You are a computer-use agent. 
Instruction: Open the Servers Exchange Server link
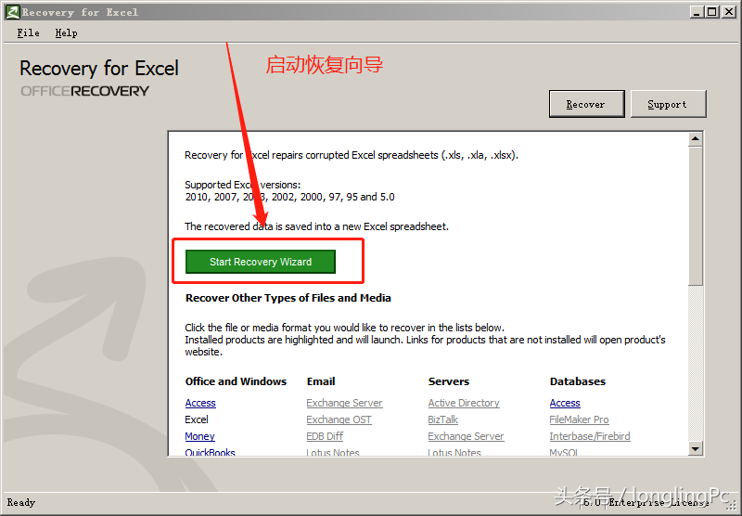(x=466, y=436)
